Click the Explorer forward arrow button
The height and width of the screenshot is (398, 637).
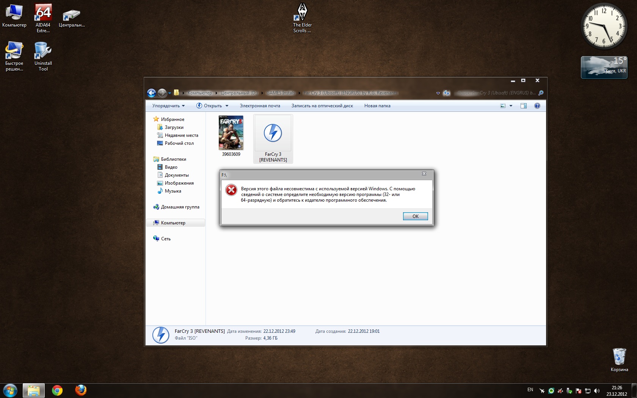tap(162, 93)
